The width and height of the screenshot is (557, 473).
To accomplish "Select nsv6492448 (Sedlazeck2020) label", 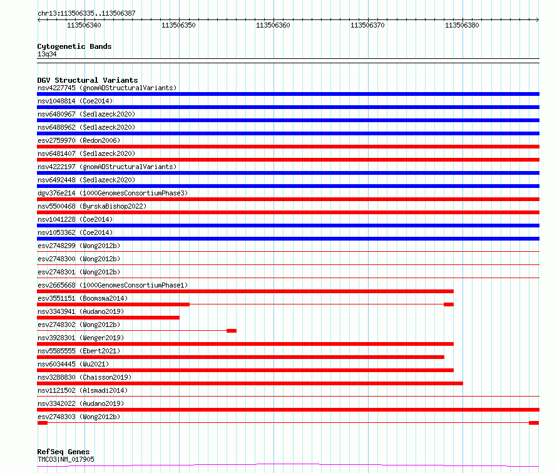I will (86, 180).
